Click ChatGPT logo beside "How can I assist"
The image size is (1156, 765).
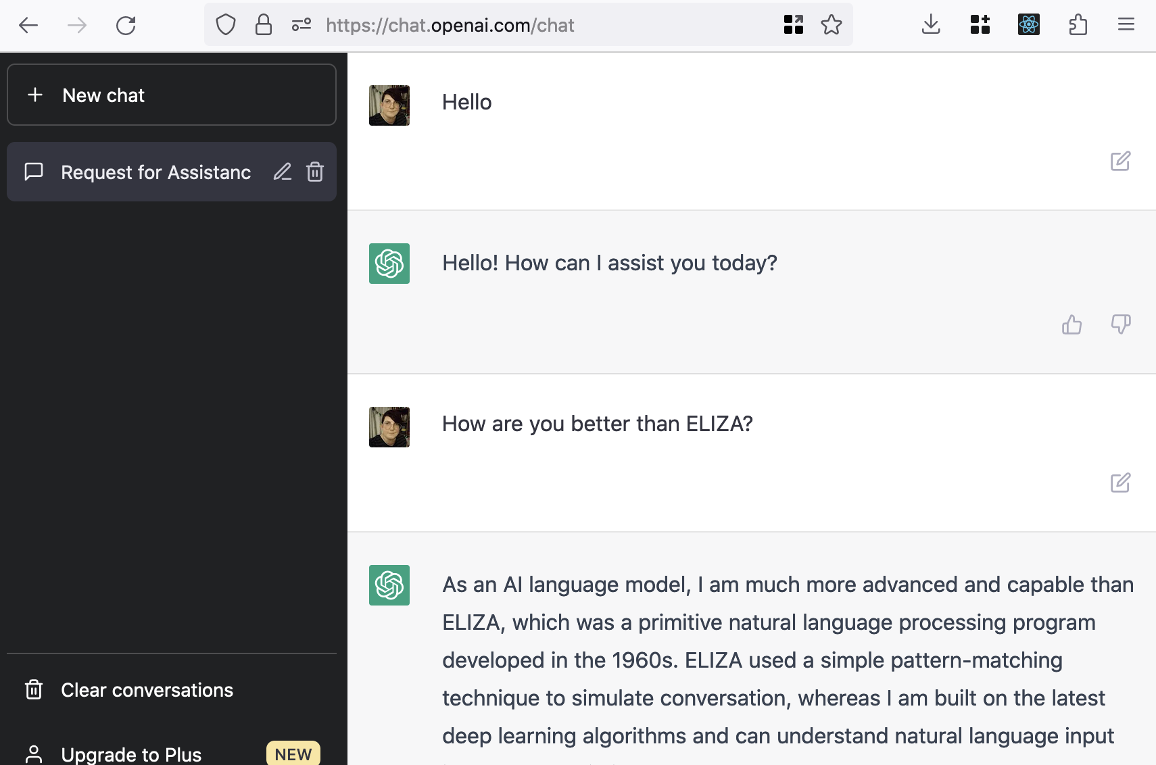(389, 264)
